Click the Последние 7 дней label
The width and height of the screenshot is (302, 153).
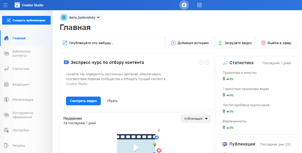click(277, 63)
